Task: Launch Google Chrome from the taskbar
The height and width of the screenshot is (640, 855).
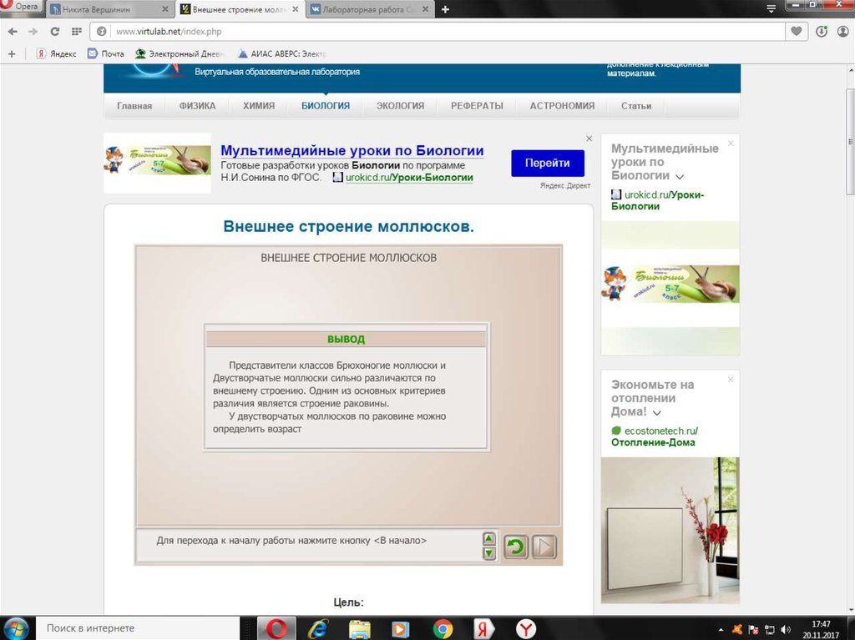Action: click(x=443, y=628)
